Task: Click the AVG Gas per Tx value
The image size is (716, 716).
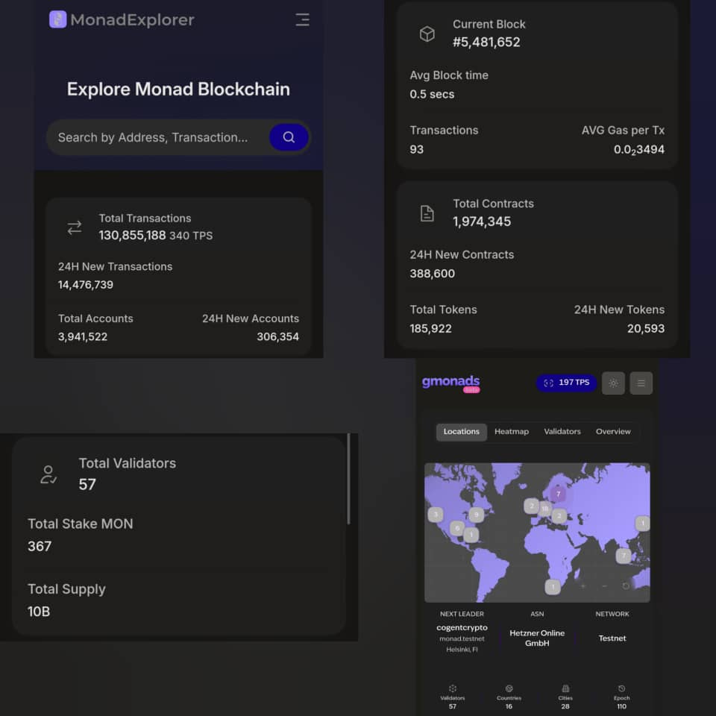Action: tap(639, 149)
